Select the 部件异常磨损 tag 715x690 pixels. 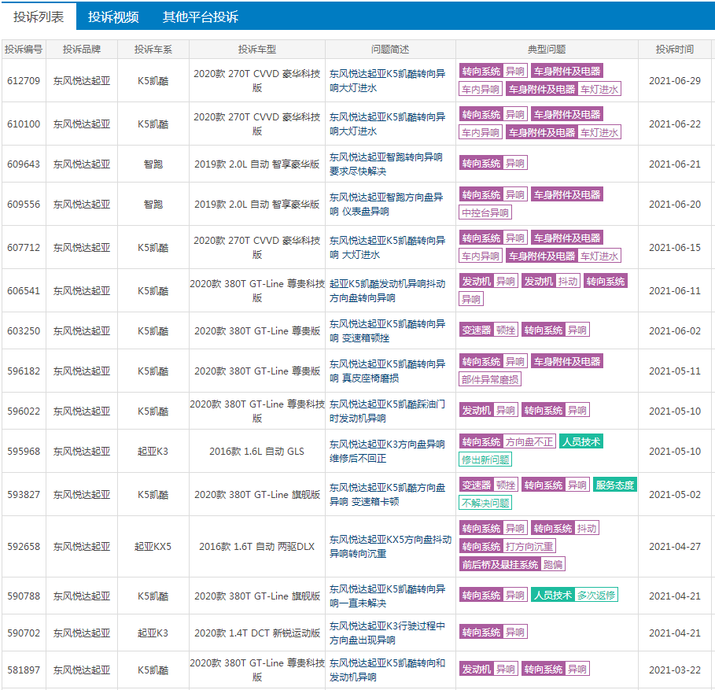pos(490,379)
